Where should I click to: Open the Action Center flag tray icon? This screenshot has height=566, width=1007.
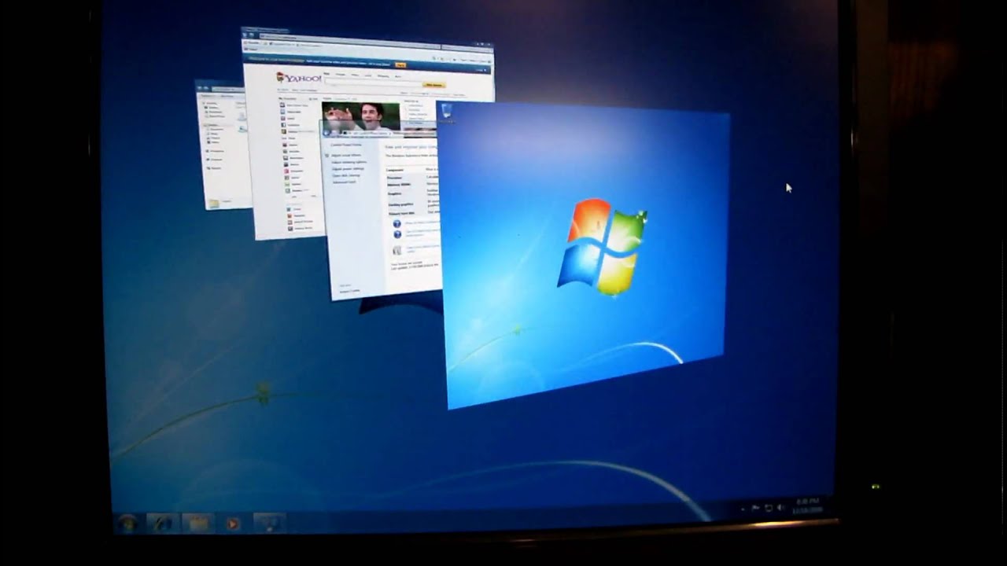point(755,509)
